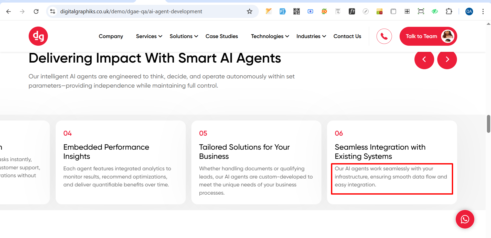This screenshot has width=491, height=238.
Task: Click the QA profile avatar
Action: coord(469,11)
